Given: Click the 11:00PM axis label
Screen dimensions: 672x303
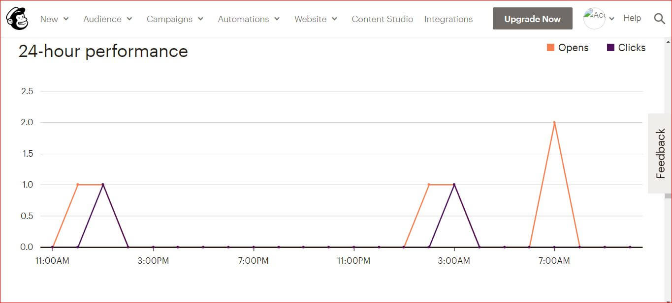Looking at the screenshot, I should pos(353,261).
